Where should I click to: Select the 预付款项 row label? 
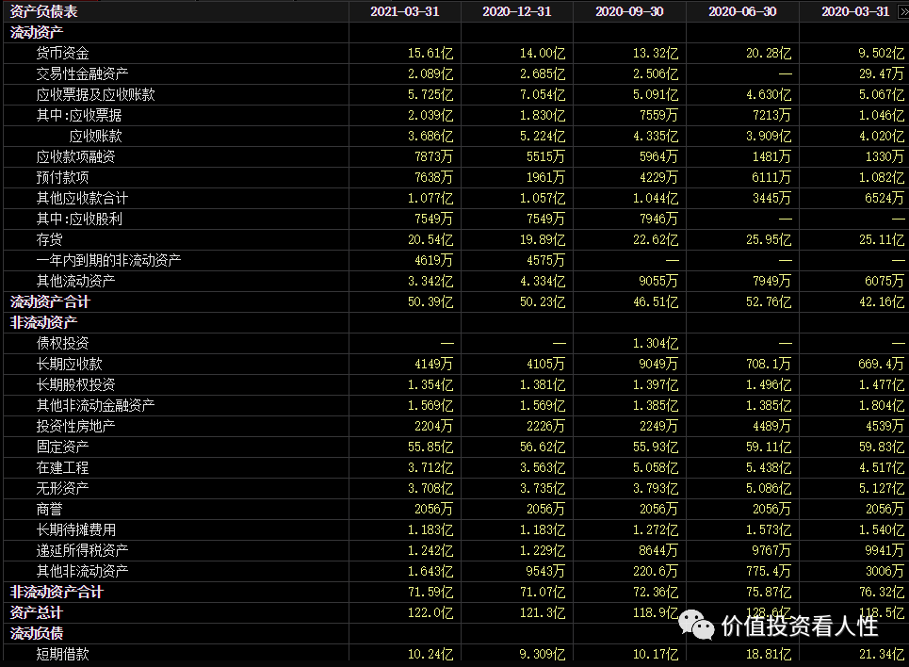click(62, 177)
